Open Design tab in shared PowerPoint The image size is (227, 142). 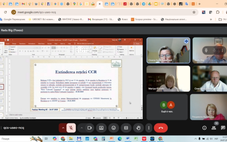[14, 44]
